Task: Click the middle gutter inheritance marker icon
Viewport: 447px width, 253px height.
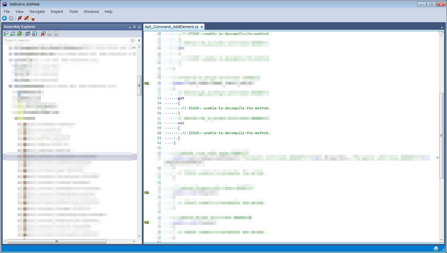Action: click(x=147, y=193)
